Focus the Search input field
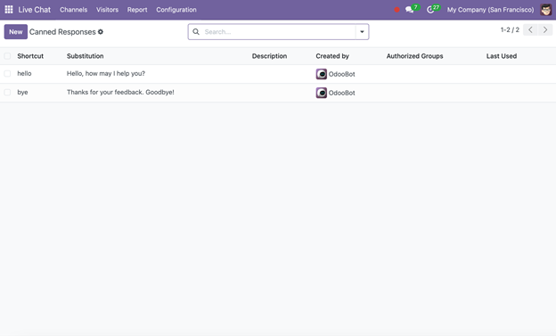556x336 pixels. click(x=278, y=32)
